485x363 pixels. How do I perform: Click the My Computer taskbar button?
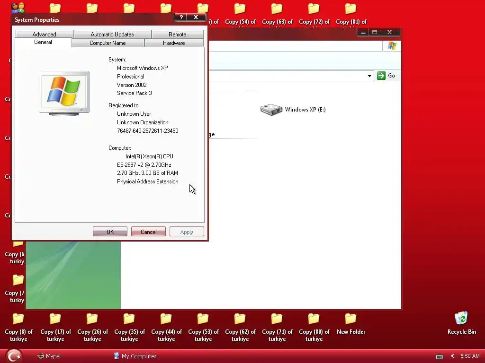tap(135, 356)
